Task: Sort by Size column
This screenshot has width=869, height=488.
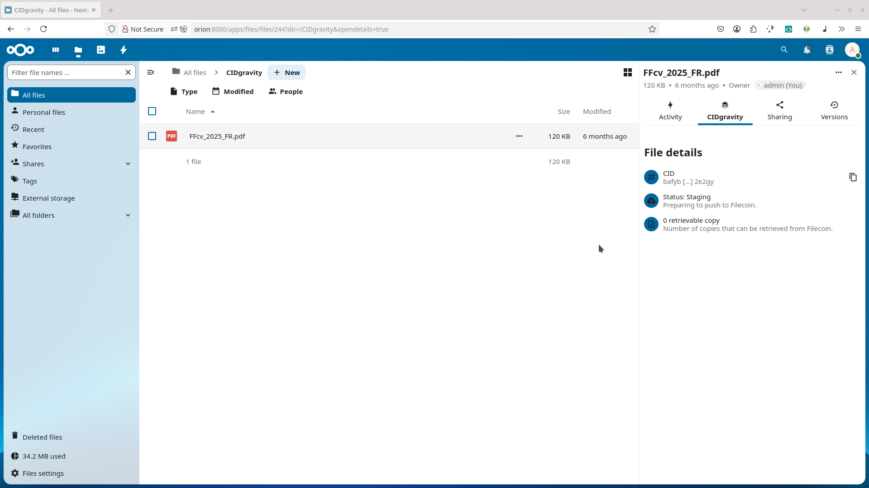Action: coord(563,111)
